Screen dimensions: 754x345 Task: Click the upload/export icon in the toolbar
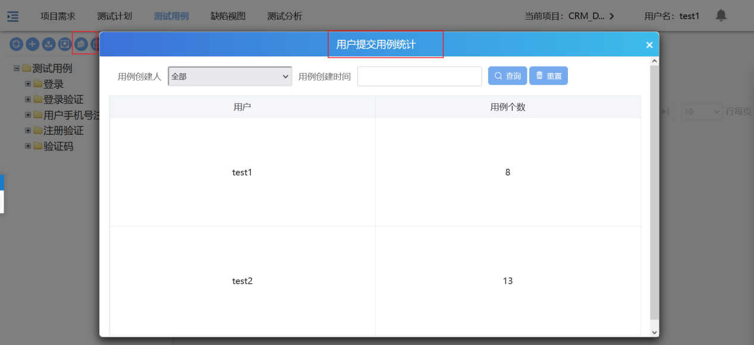tap(48, 44)
